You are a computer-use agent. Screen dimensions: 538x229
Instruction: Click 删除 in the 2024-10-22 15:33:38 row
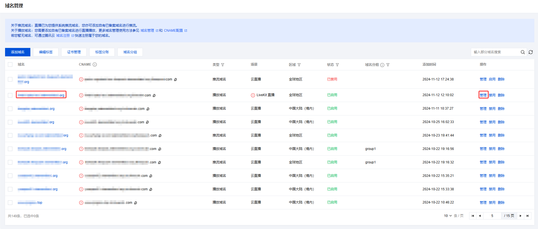(501, 189)
